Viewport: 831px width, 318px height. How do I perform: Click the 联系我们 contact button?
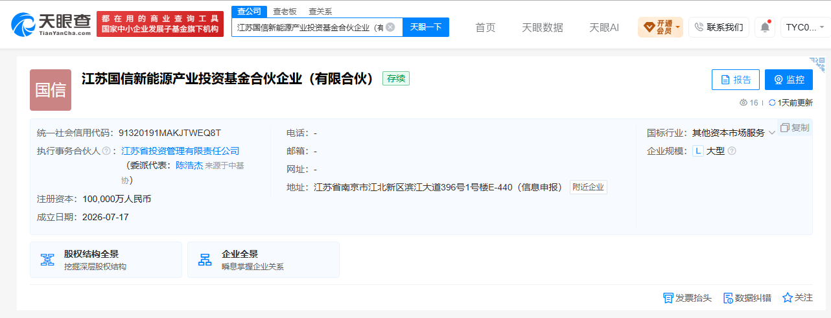(x=719, y=27)
